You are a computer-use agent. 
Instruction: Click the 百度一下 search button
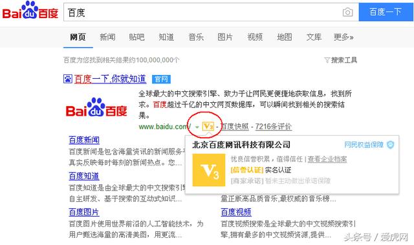(x=386, y=12)
